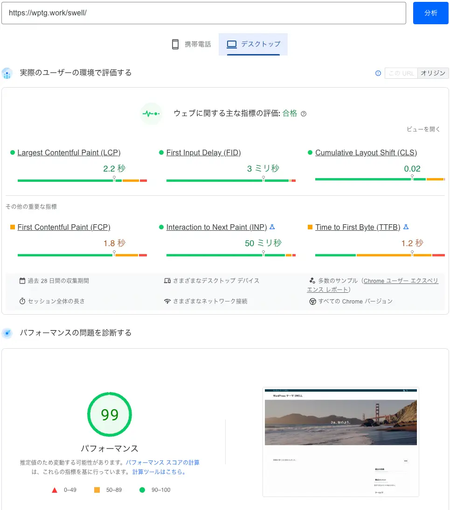Click the Core Web Vitals pulse icon
Image resolution: width=450 pixels, height=510 pixels.
point(151,113)
